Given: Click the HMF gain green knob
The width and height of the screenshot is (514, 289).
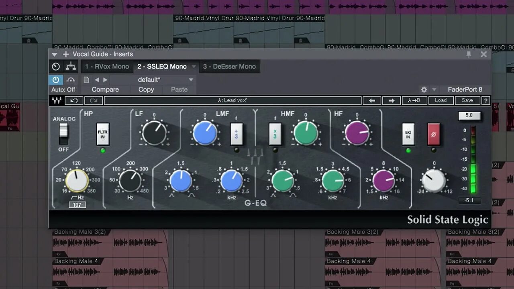Looking at the screenshot, I should point(306,133).
